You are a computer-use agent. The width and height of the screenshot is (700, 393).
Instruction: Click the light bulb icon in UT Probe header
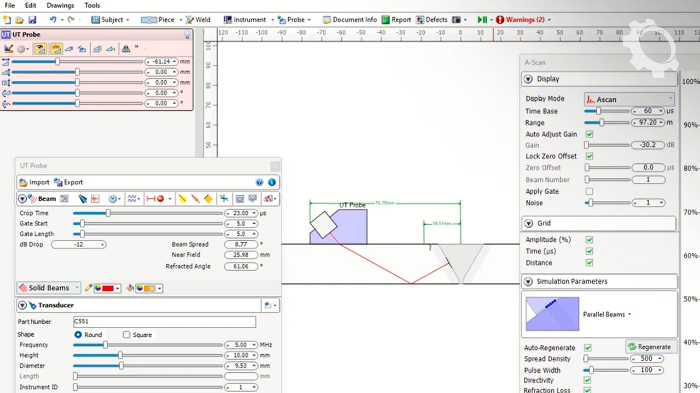pos(187,34)
